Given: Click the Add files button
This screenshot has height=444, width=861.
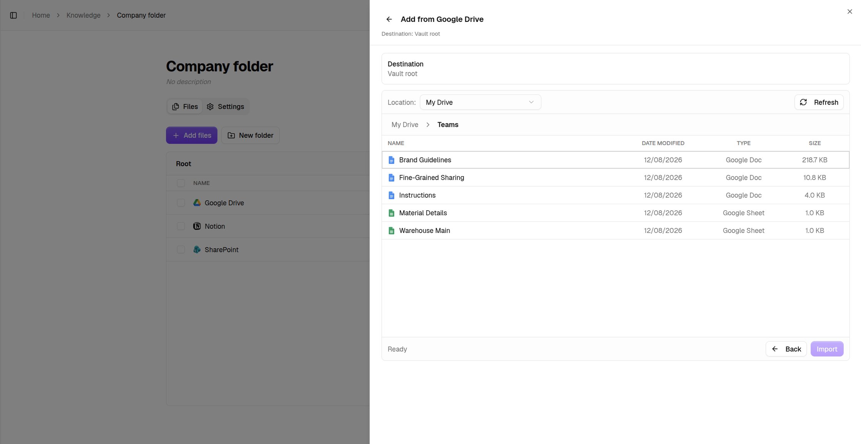Looking at the screenshot, I should [x=192, y=135].
